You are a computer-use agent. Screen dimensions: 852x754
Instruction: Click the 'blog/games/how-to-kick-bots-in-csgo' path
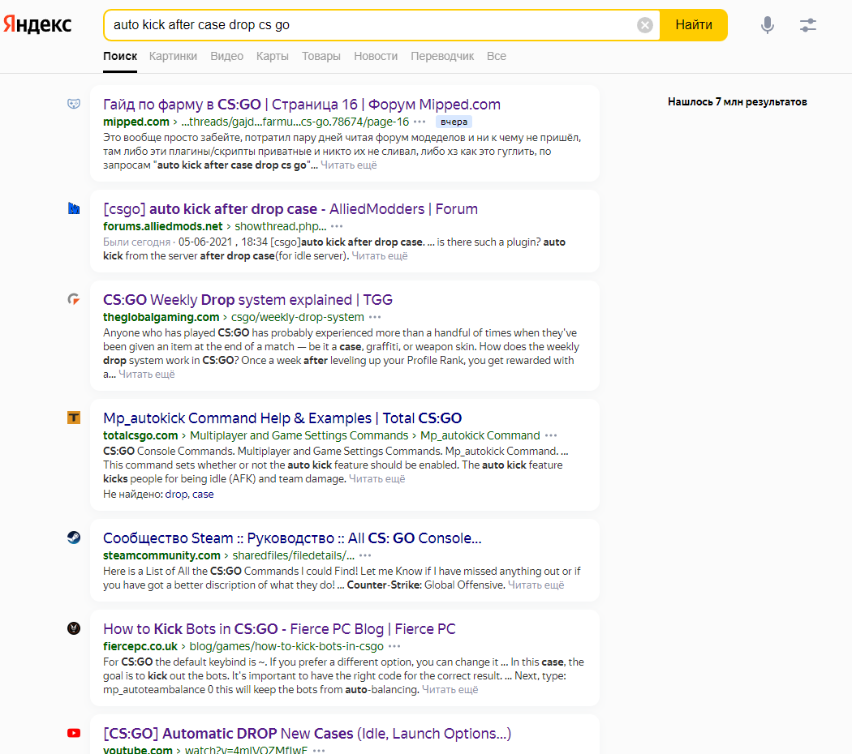(286, 646)
